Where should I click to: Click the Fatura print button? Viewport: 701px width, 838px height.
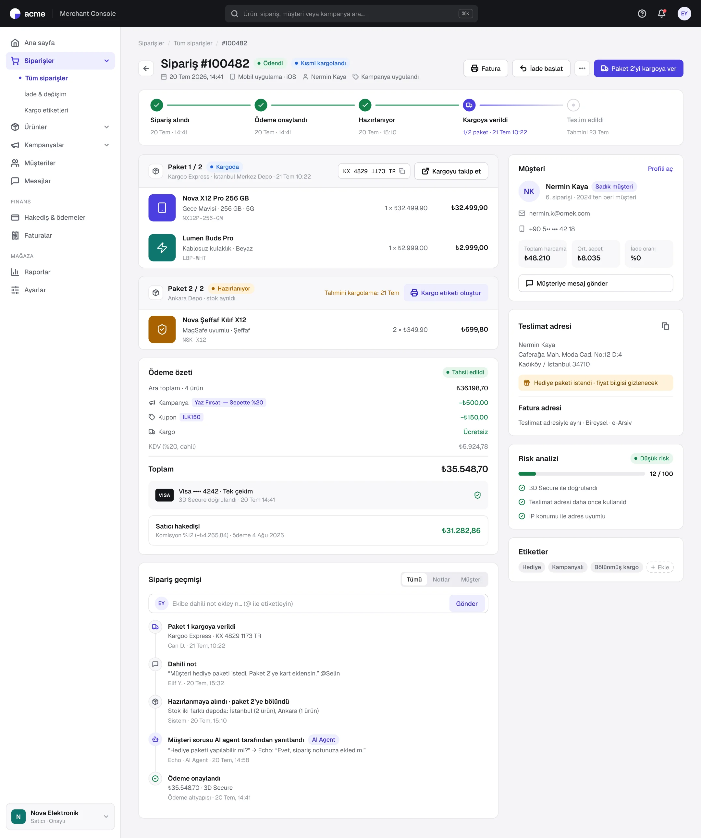click(486, 68)
